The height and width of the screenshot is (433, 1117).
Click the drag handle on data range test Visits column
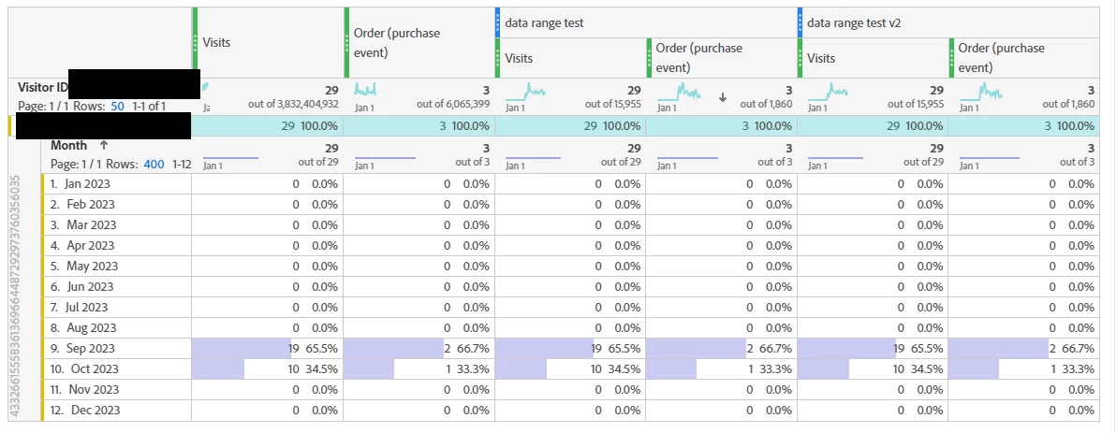coord(498,58)
